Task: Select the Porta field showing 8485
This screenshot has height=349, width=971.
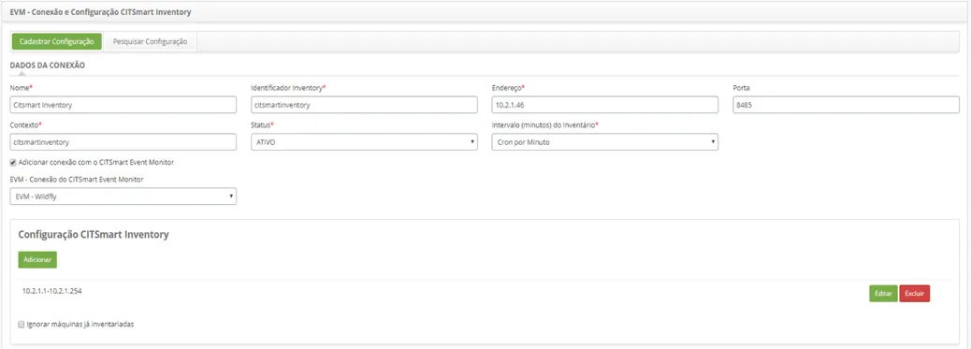Action: (846, 106)
